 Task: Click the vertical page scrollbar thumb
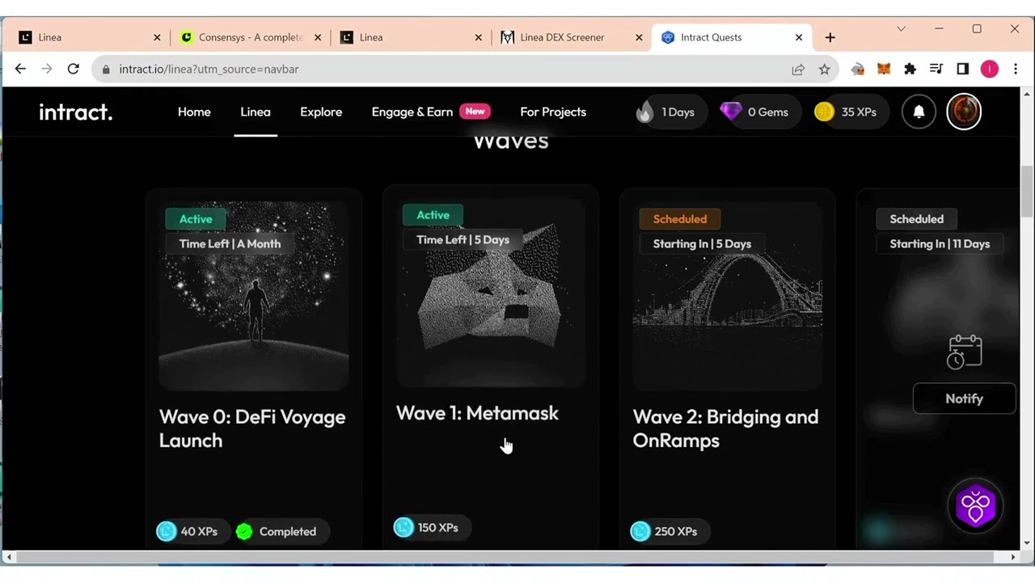pyautogui.click(x=1027, y=191)
